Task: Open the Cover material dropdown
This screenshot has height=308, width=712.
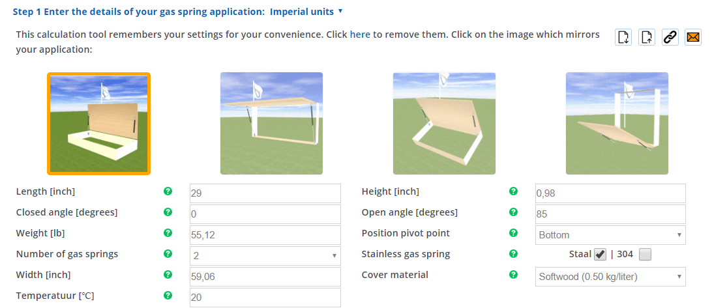Action: click(610, 276)
